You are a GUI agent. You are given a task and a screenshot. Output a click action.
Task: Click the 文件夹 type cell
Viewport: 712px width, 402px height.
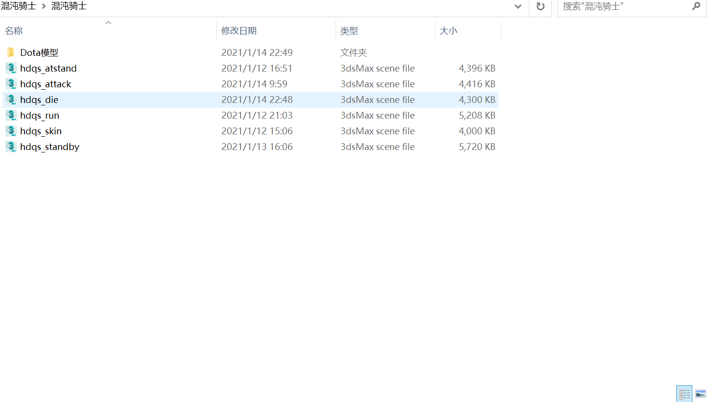(x=354, y=52)
